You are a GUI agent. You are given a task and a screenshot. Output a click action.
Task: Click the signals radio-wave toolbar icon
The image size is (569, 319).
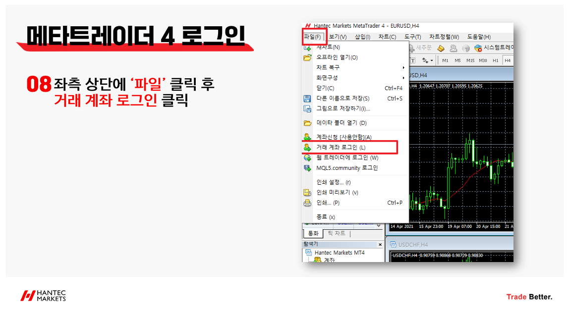click(x=465, y=48)
